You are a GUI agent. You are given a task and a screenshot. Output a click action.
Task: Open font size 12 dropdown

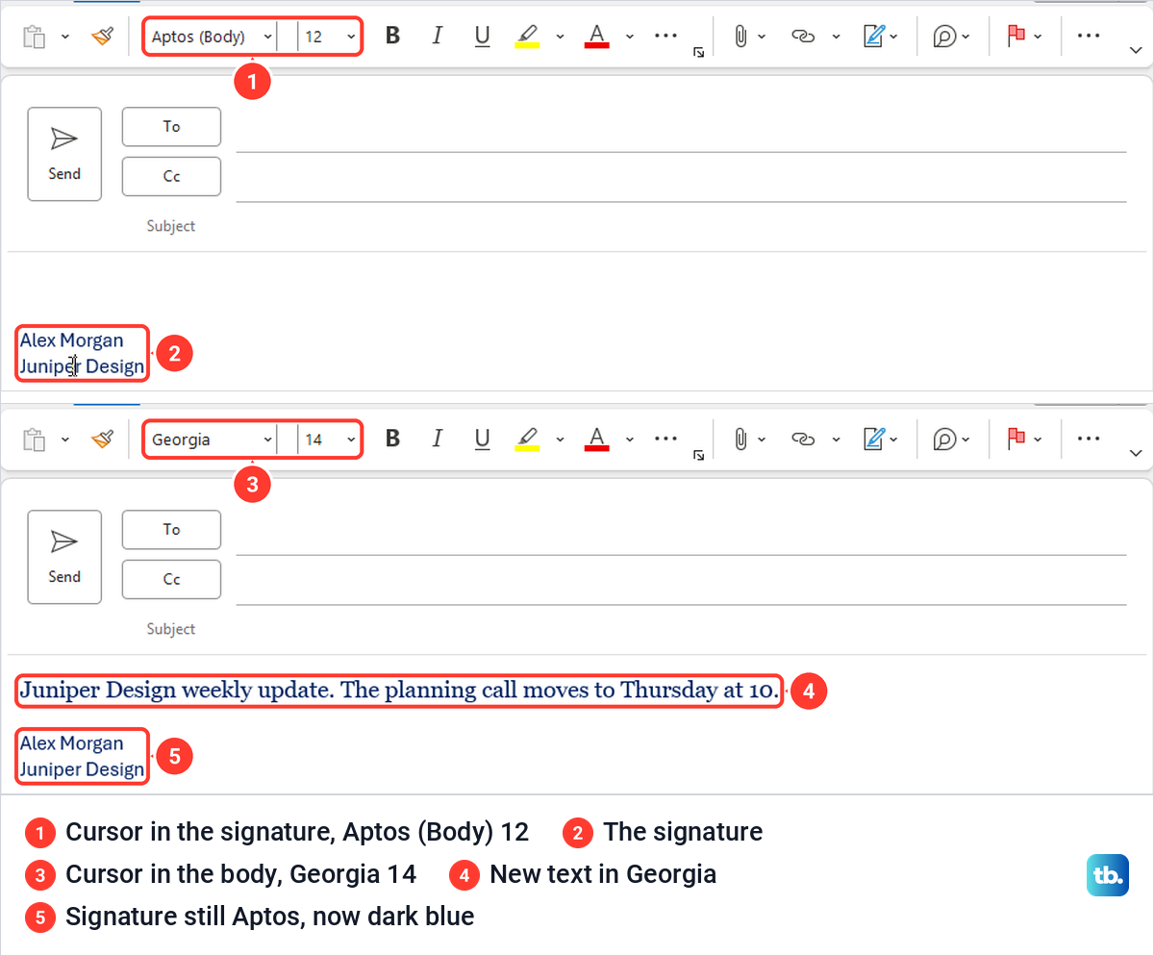coord(351,38)
